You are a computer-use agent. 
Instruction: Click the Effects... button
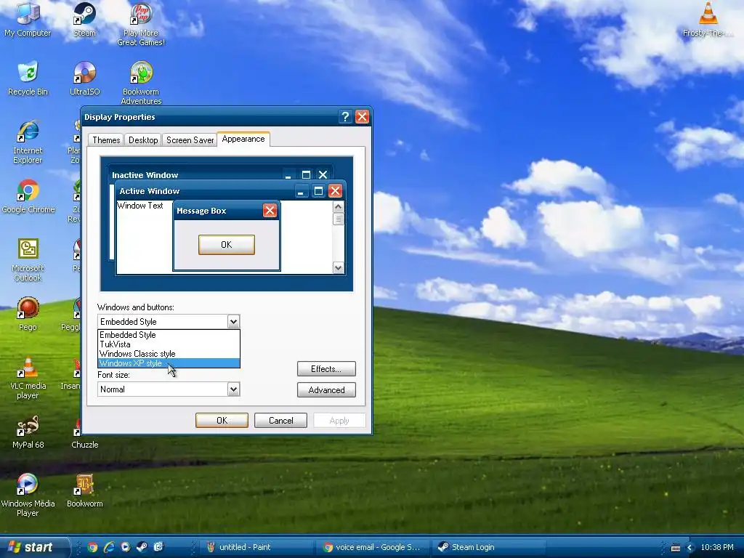tap(326, 368)
